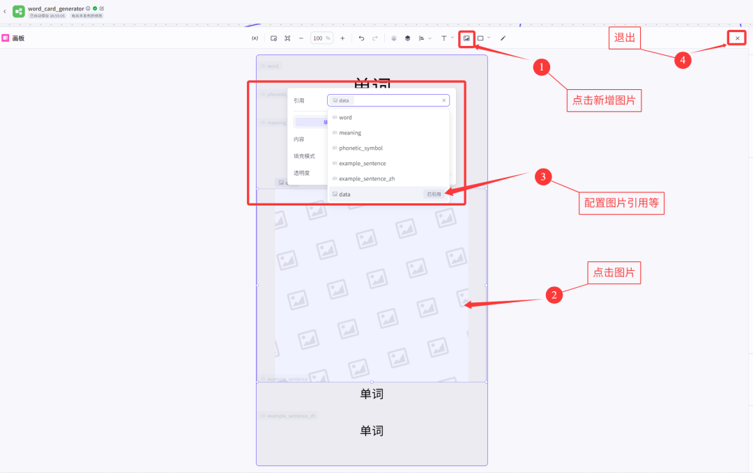Select the text (T) tool
The image size is (753, 473).
click(444, 38)
